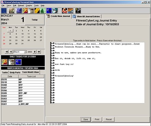Click the notebook icon on Create New Journal tab
This screenshot has width=151, height=126.
[48, 16]
